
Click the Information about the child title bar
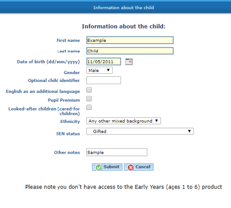(115, 7)
